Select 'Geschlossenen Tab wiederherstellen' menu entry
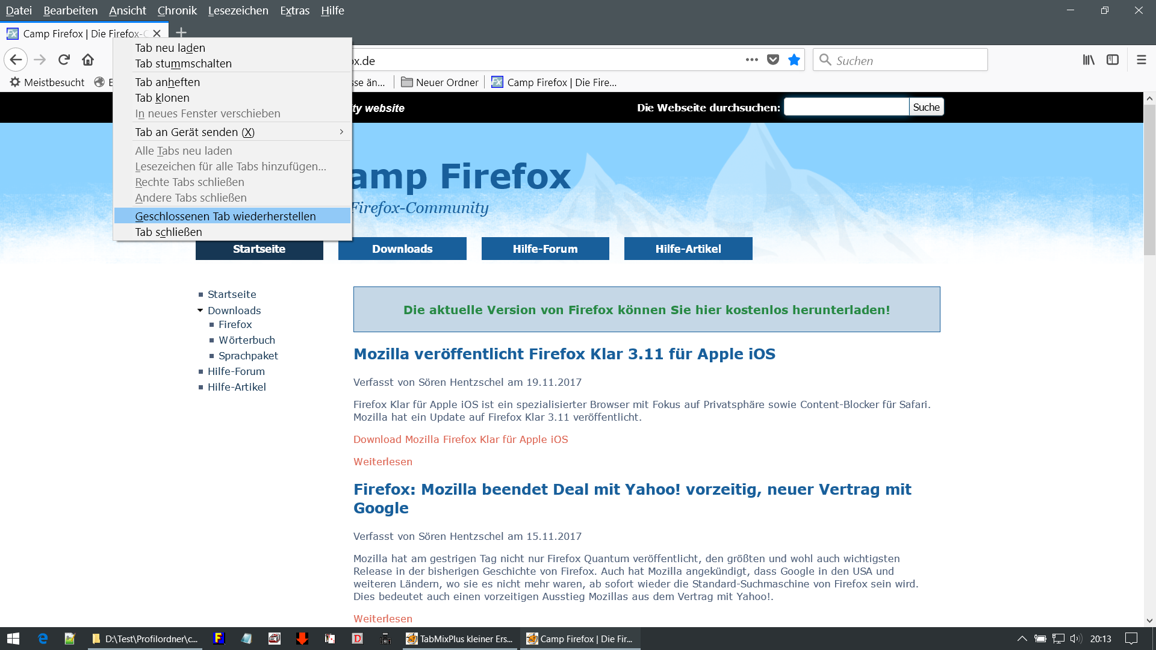Screen dimensions: 1156x650 coord(225,216)
